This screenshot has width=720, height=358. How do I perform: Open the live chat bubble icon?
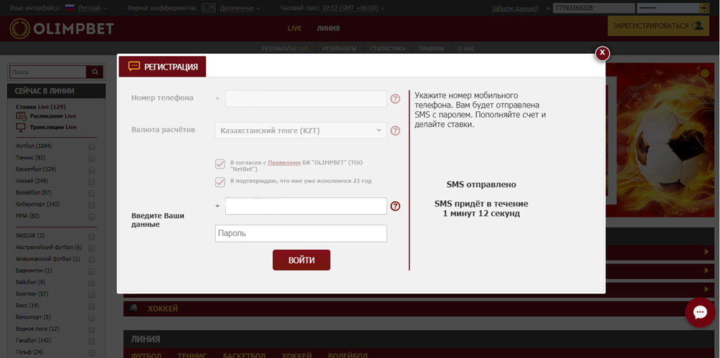[x=700, y=313]
